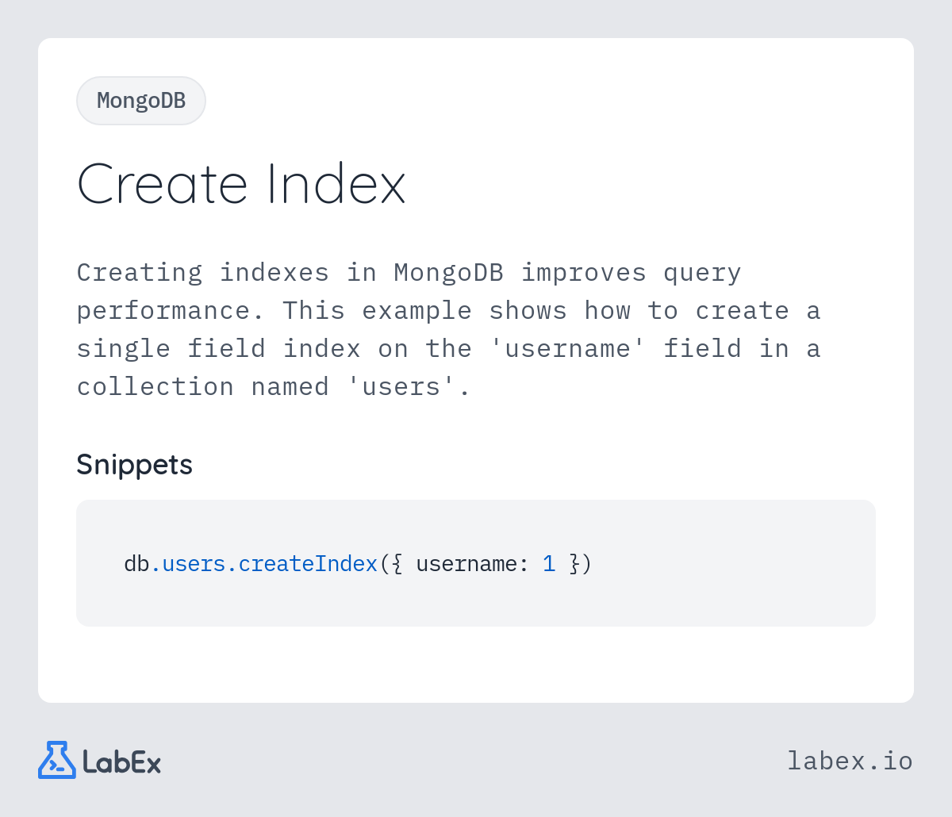Click the LabEx flask logo icon
This screenshot has height=817, width=952.
[x=57, y=760]
